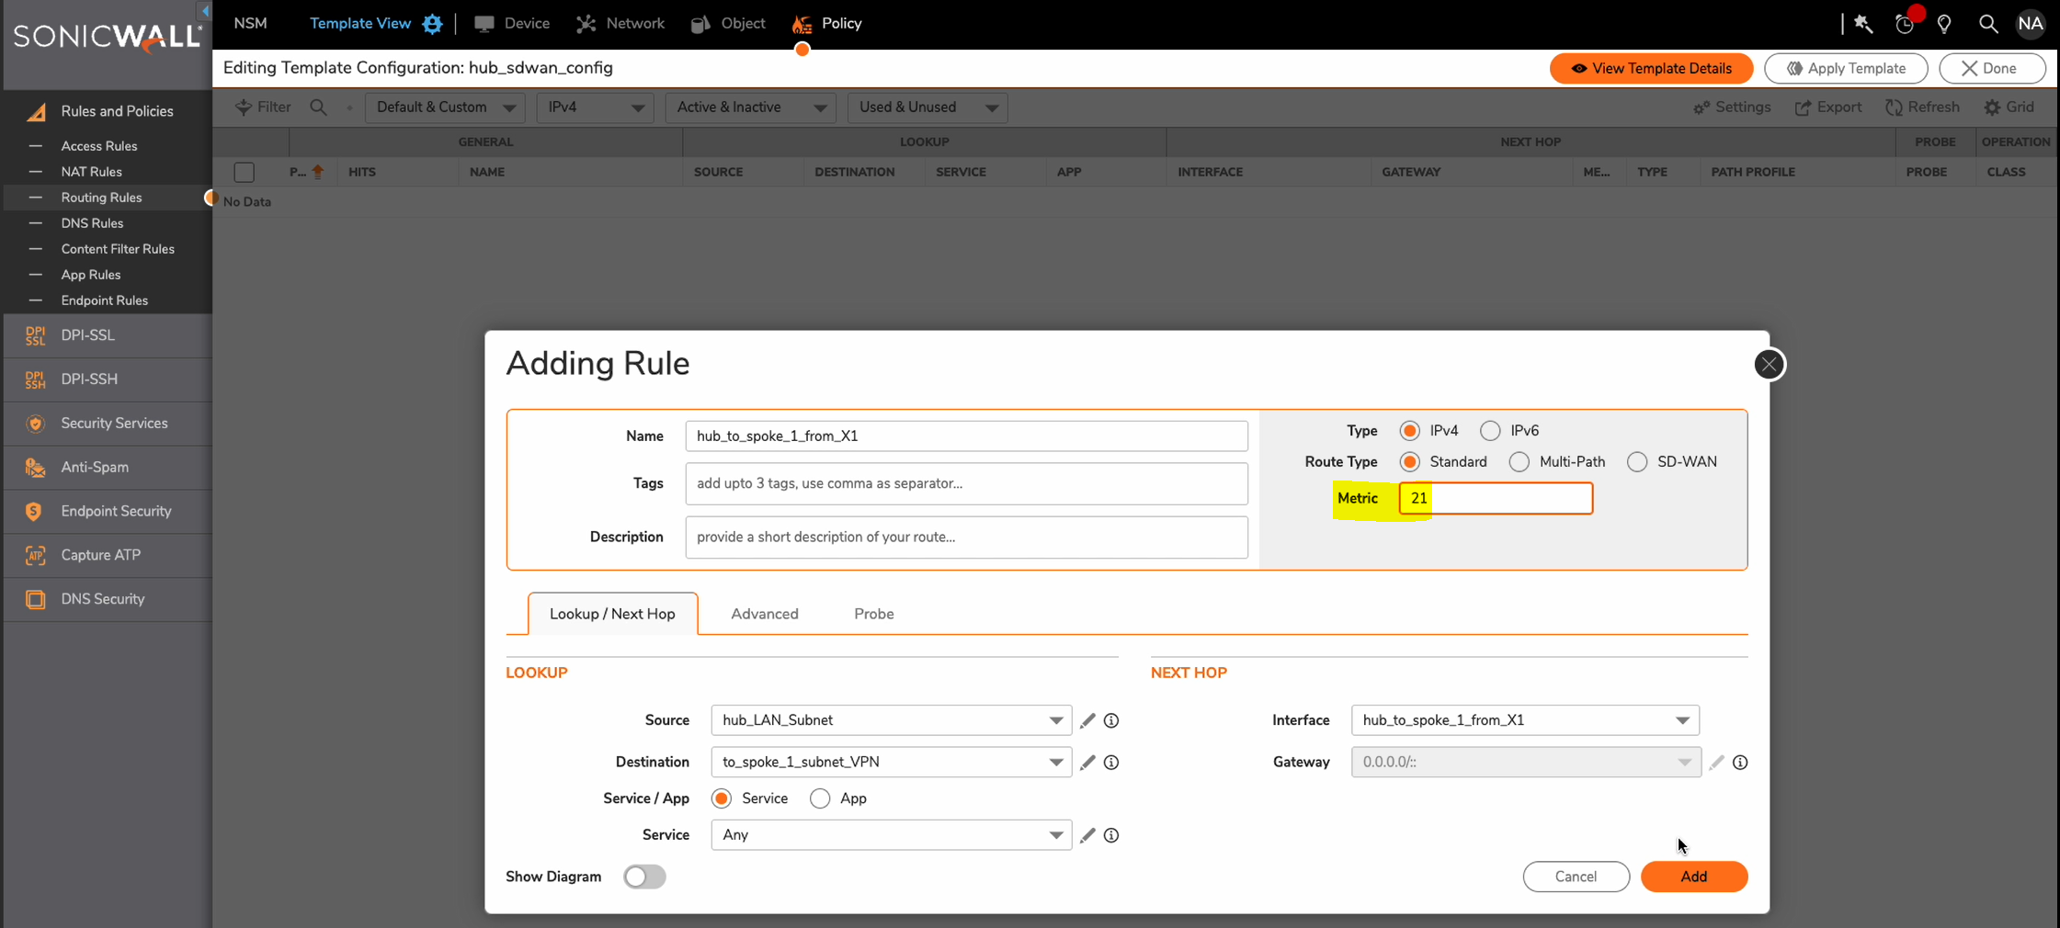Image resolution: width=2060 pixels, height=928 pixels.
Task: Open the Active & Inactive dropdown
Action: [x=751, y=108]
